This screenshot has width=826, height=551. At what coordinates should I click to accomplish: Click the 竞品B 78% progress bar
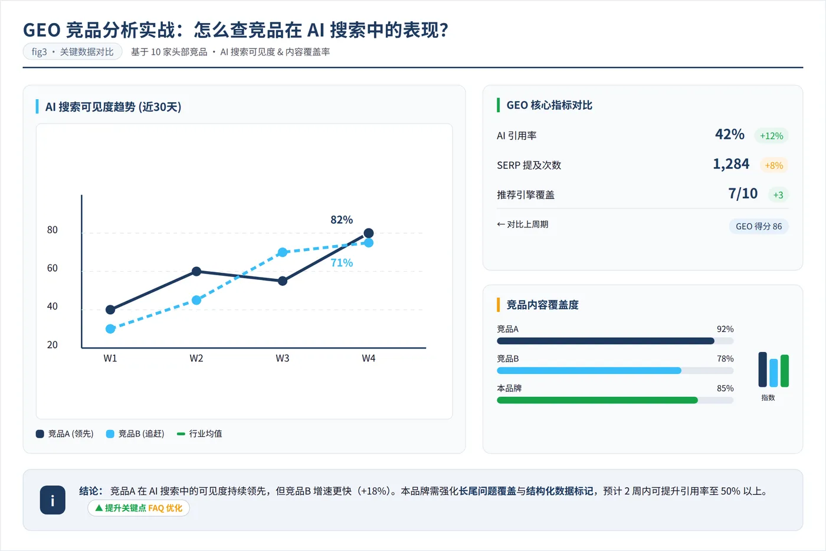615,370
